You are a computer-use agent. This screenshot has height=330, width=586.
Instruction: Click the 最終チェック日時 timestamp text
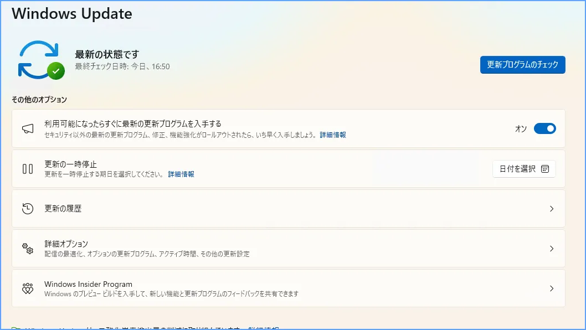pyautogui.click(x=122, y=66)
